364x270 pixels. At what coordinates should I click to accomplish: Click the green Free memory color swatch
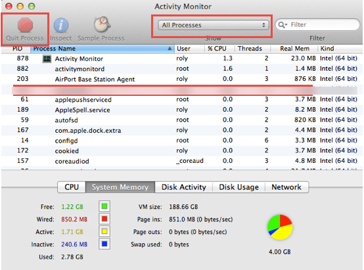point(104,206)
